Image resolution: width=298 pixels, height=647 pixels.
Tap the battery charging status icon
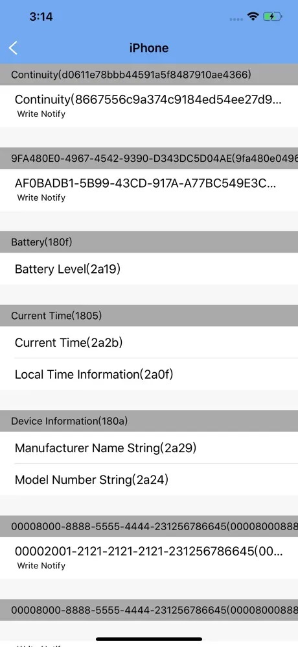[273, 16]
